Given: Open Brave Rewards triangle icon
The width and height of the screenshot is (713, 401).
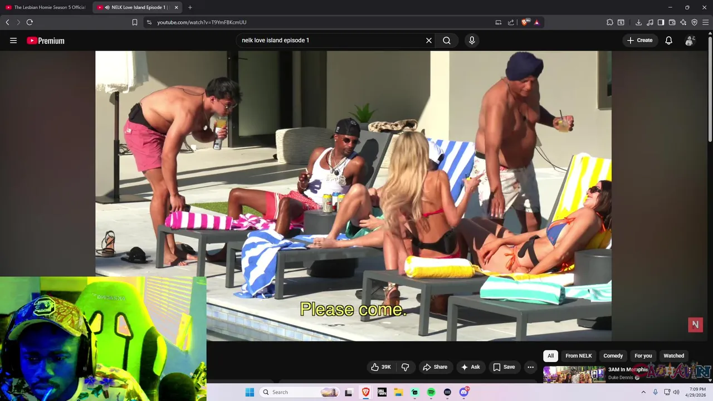Looking at the screenshot, I should (x=536, y=22).
